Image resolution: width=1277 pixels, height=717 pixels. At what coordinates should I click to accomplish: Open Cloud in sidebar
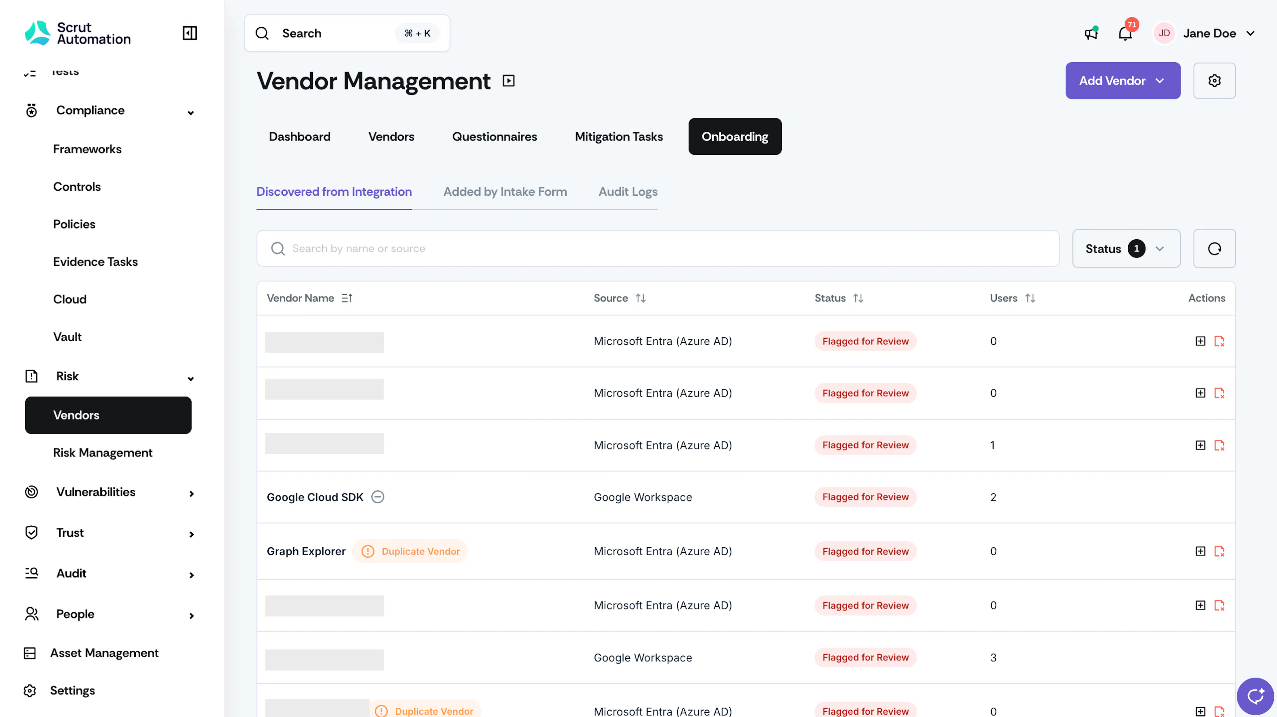coord(70,299)
